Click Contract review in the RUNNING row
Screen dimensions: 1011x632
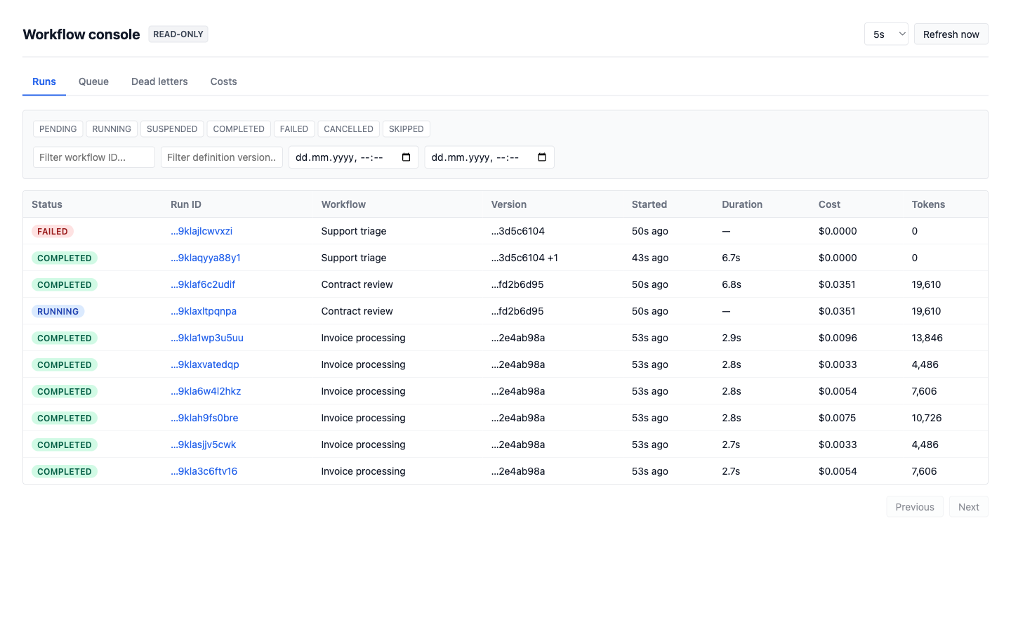pyautogui.click(x=357, y=311)
